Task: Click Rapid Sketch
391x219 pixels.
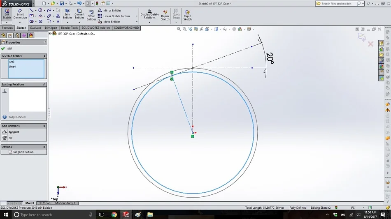Action: pos(187,16)
